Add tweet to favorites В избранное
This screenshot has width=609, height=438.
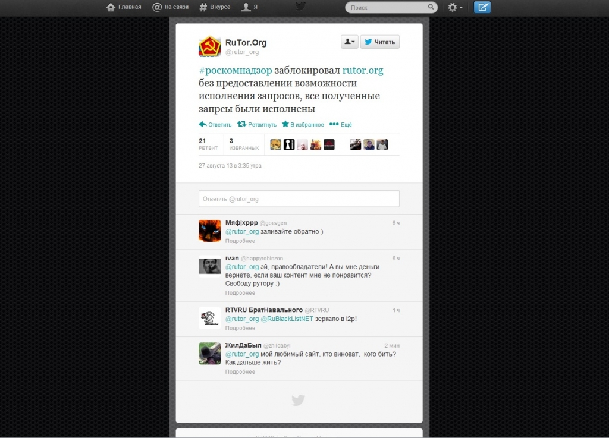point(303,125)
